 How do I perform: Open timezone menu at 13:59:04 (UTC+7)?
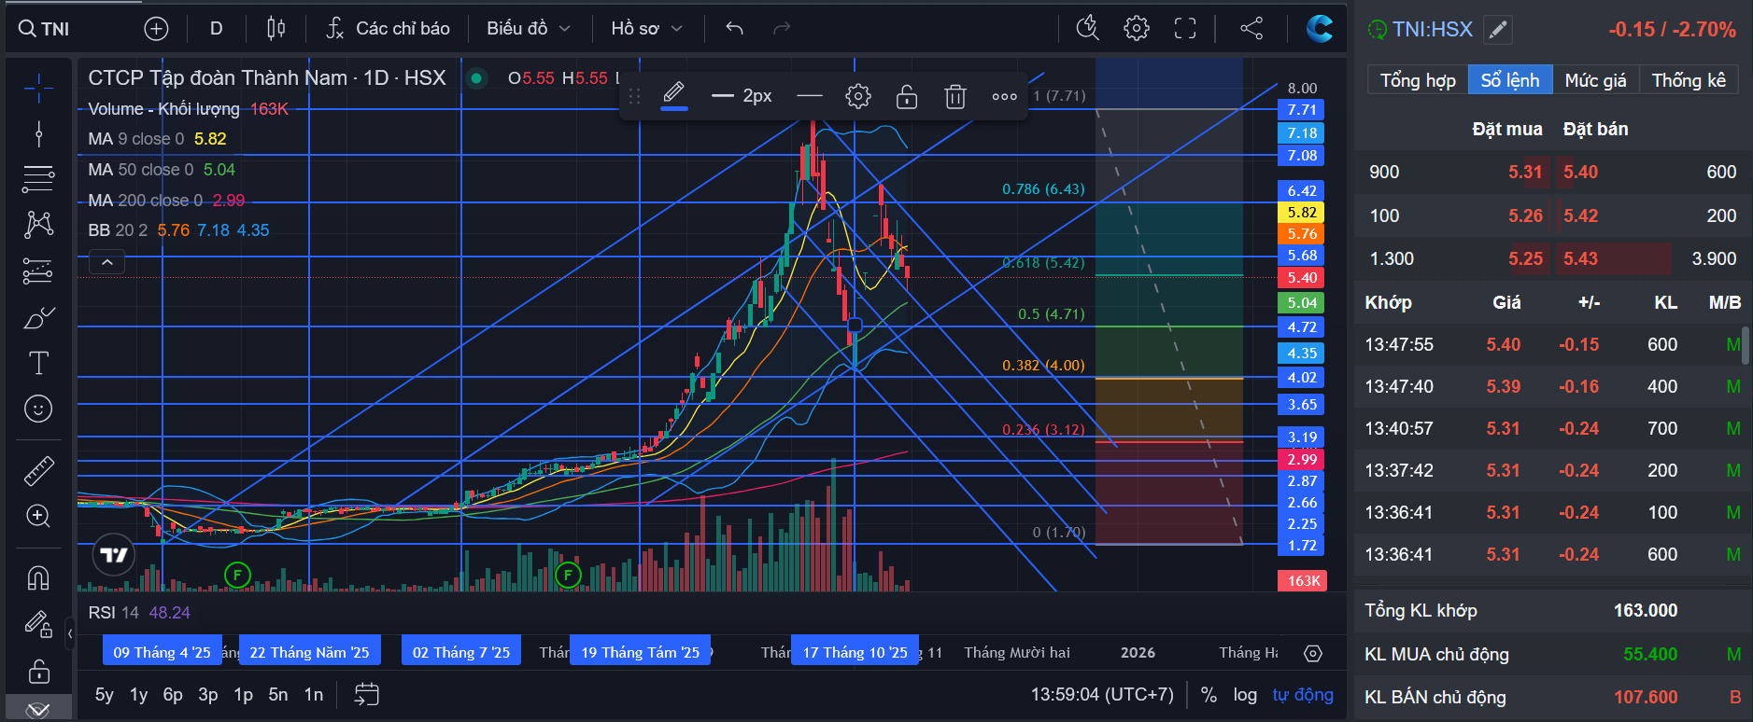click(x=1102, y=694)
